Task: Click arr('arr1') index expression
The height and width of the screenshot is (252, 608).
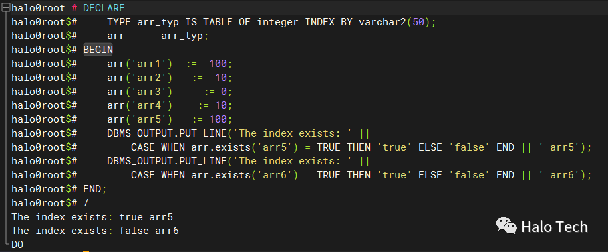Action: point(140,64)
